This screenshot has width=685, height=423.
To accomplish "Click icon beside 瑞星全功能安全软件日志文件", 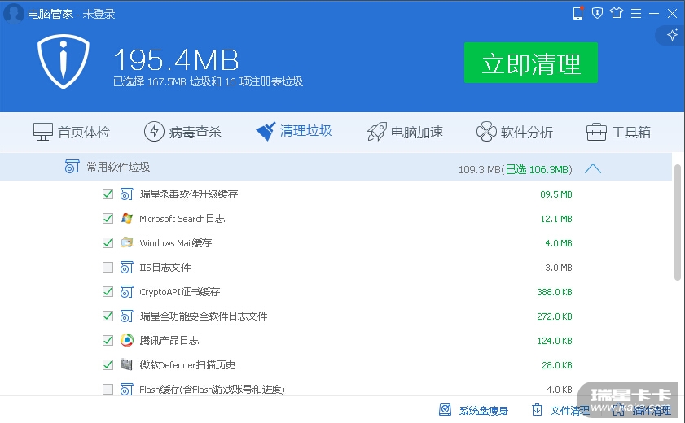I will [x=127, y=316].
